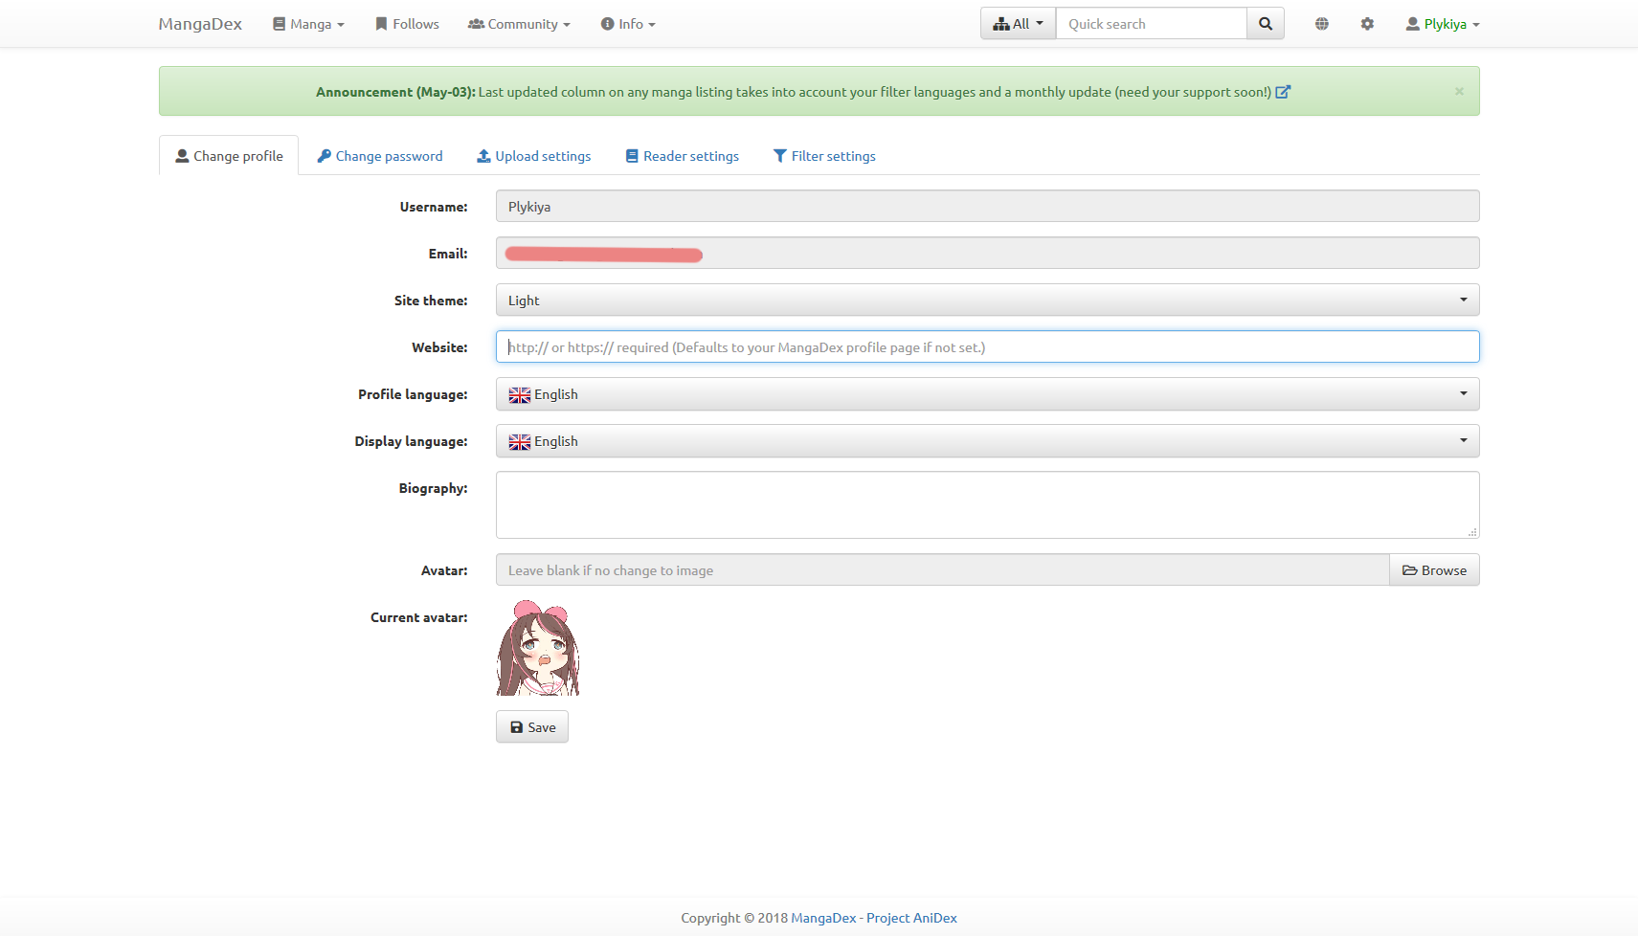
Task: Switch to the Reader settings tab
Action: pyautogui.click(x=683, y=156)
